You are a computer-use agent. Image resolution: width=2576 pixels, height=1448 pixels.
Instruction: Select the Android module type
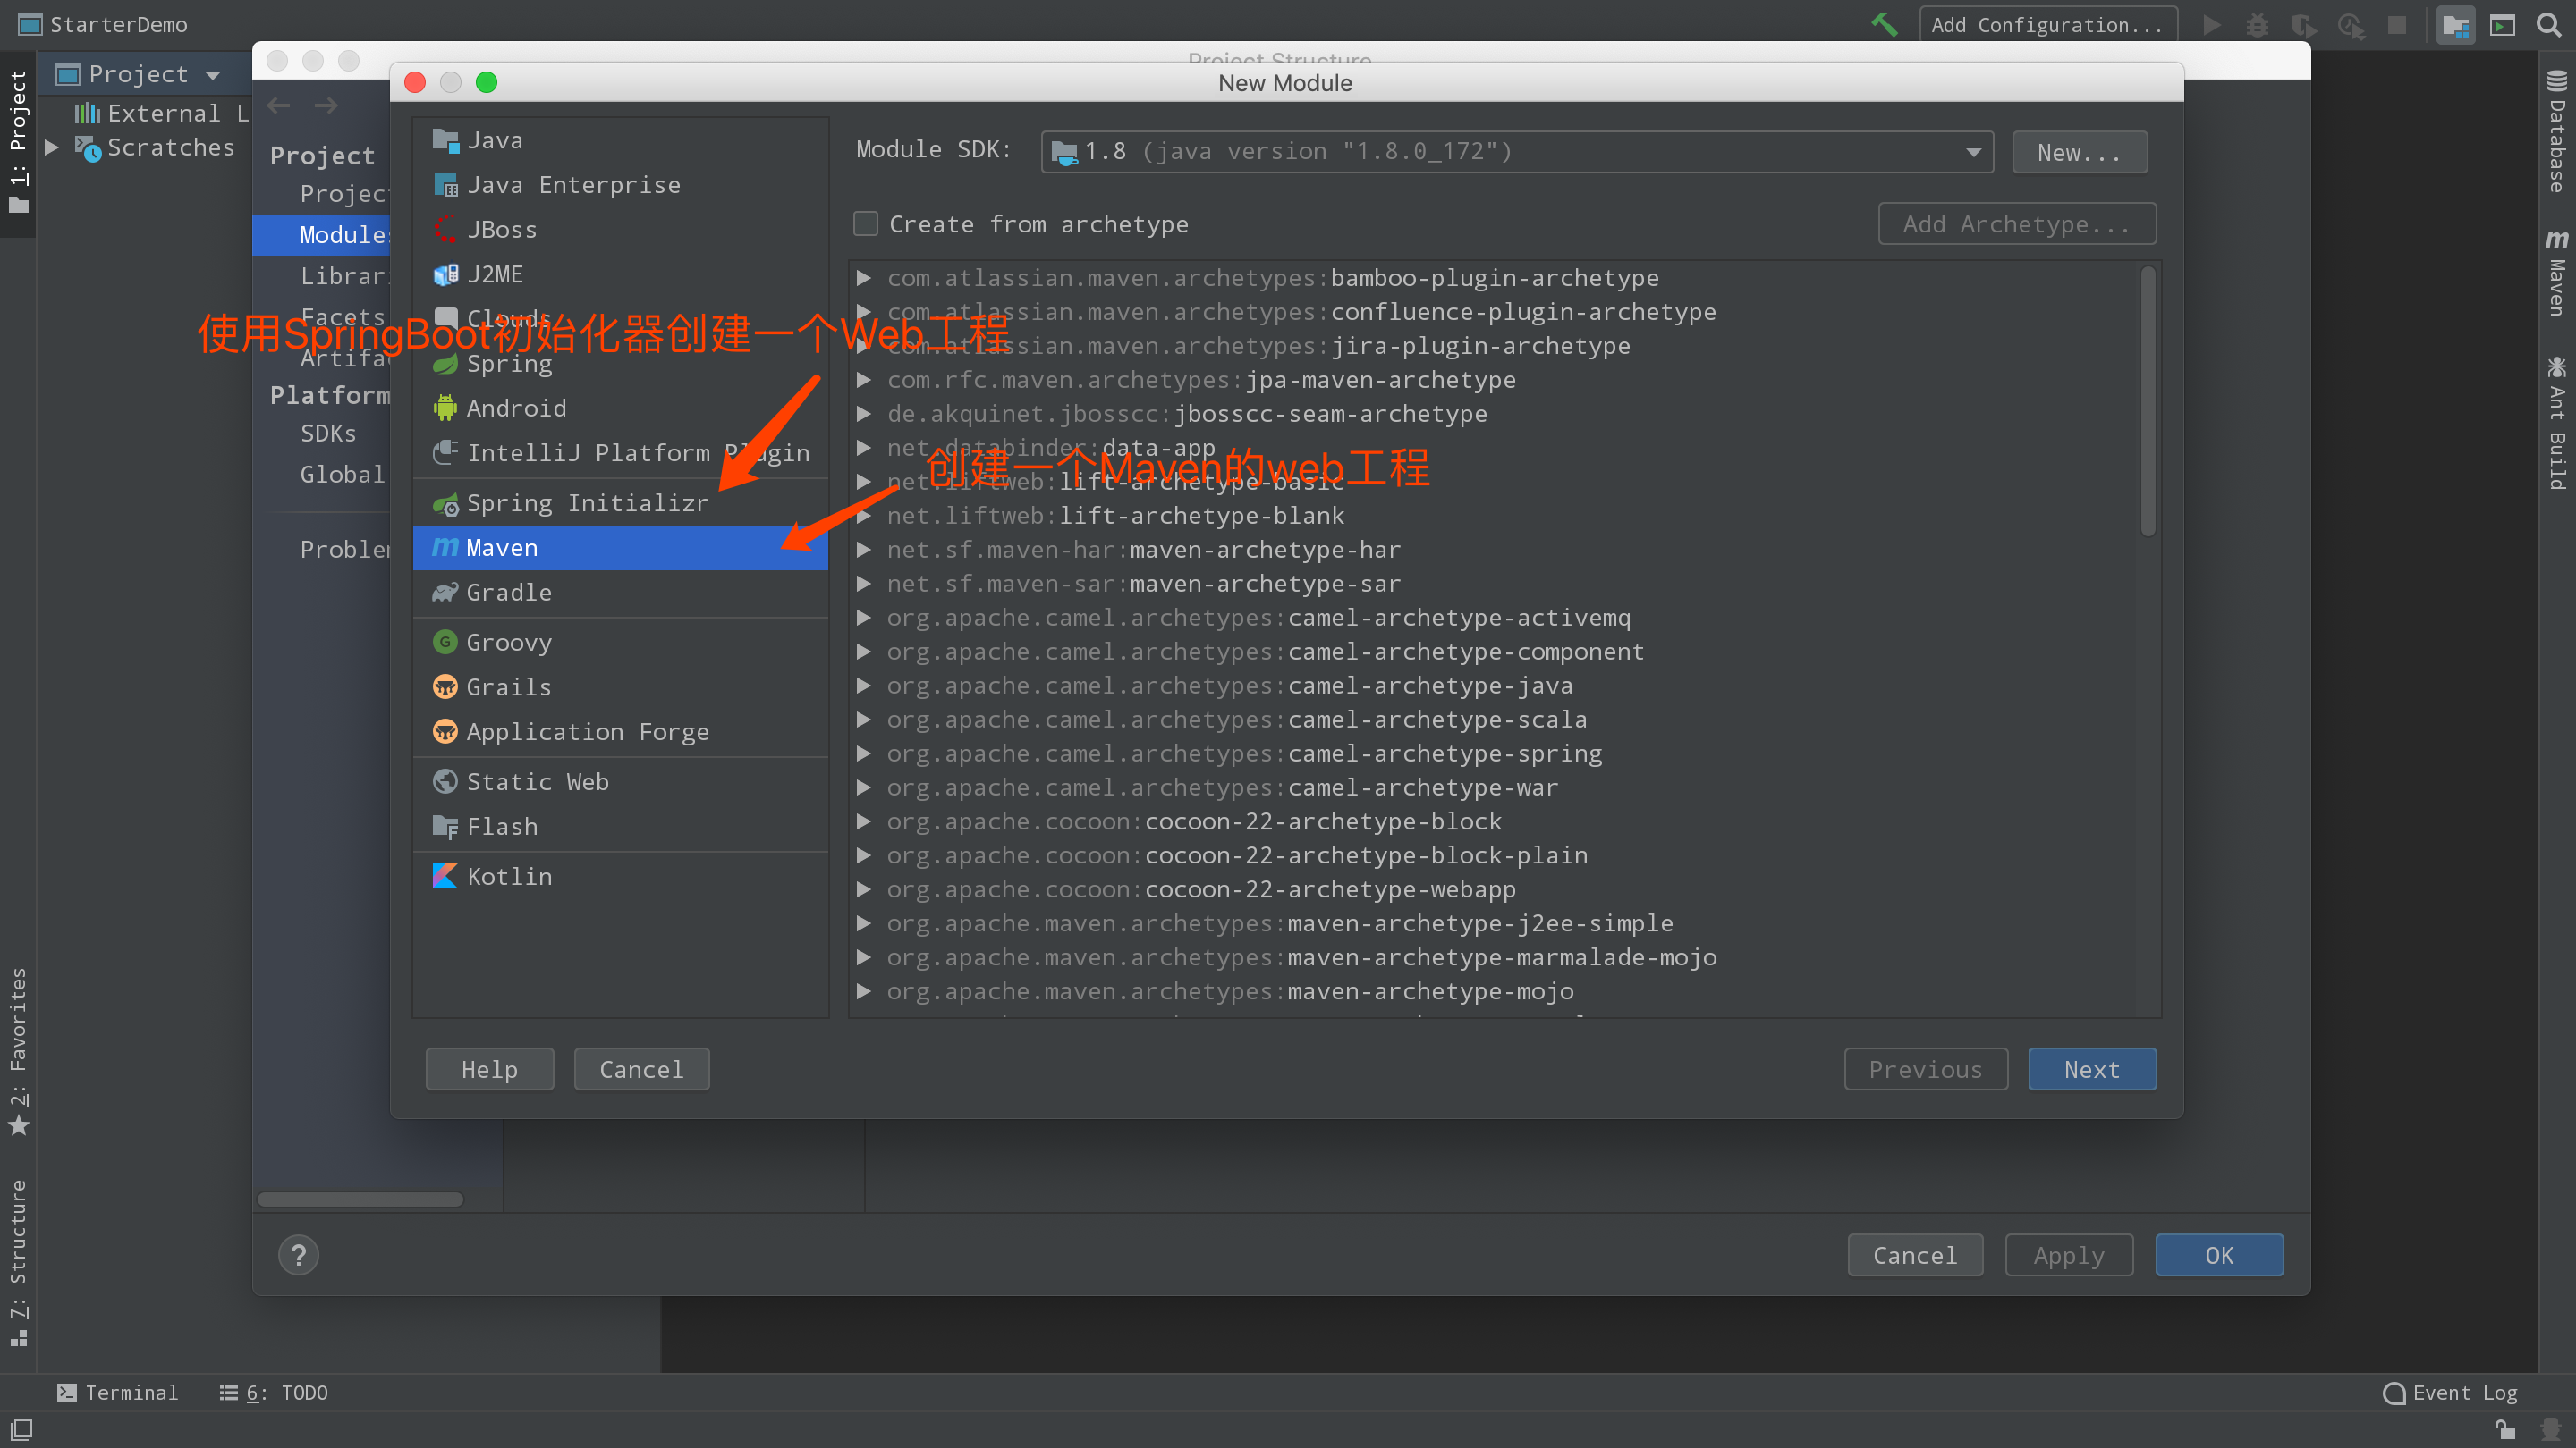[x=516, y=407]
